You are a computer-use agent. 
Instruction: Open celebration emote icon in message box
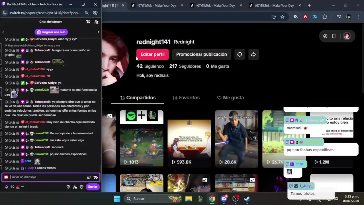click(x=89, y=177)
